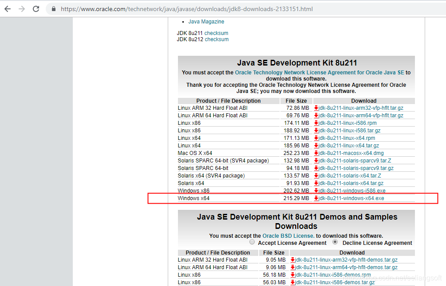Download jdk-8u211-windows-x64.exe file link
The height and width of the screenshot is (286, 446).
tap(351, 198)
